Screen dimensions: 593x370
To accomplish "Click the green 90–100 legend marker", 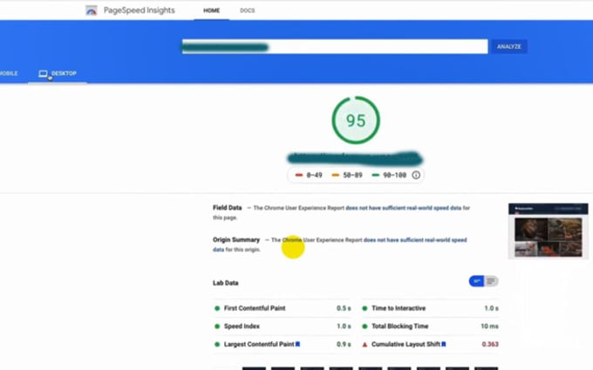I will point(375,175).
